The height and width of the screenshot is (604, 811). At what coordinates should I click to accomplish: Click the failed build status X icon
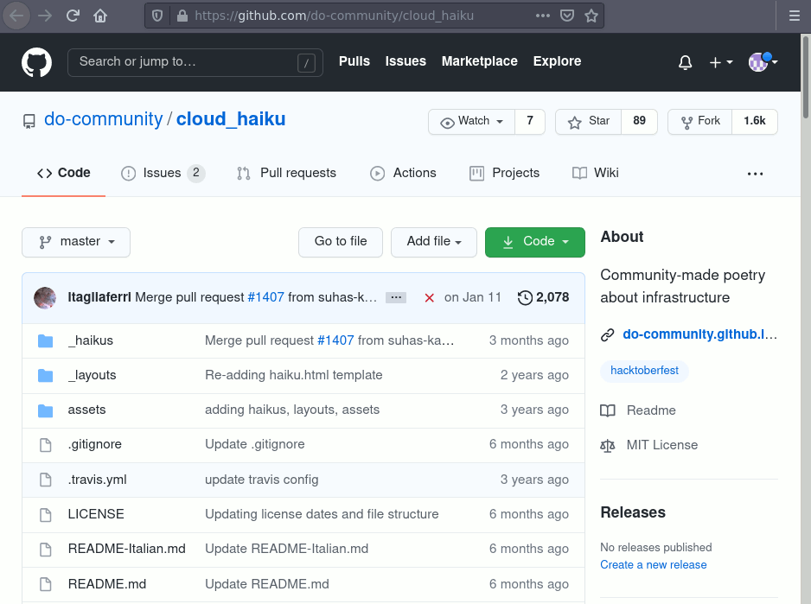tap(429, 297)
